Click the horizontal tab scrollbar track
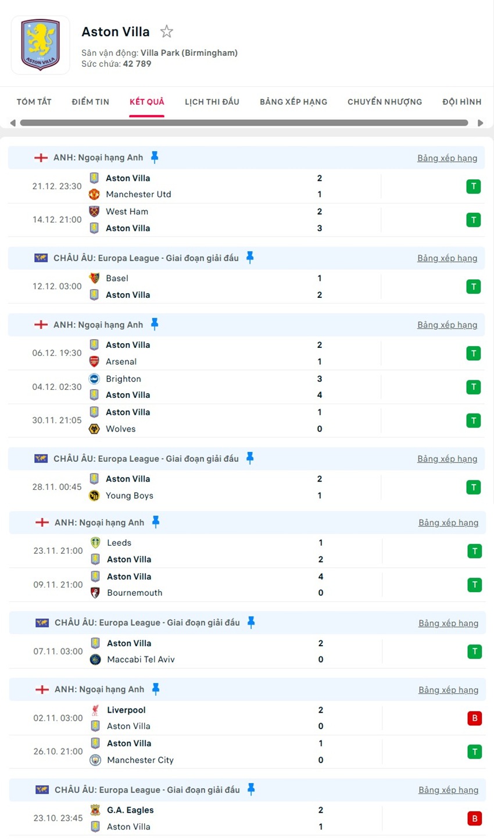This screenshot has height=840, width=494. pos(244,123)
